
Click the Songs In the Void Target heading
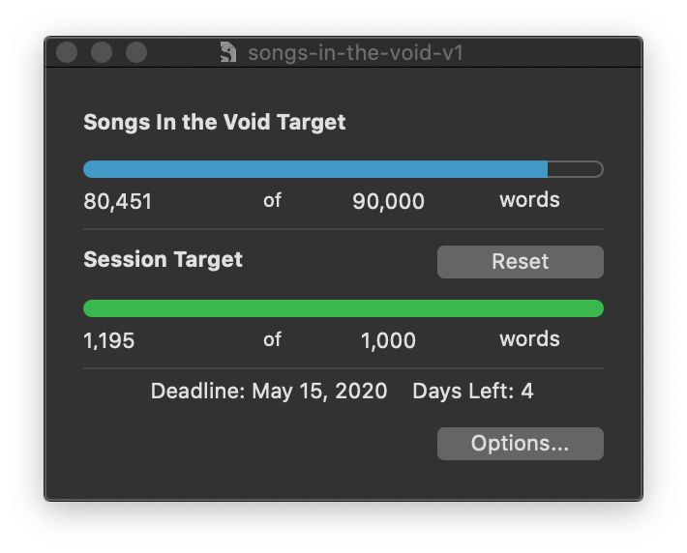pyautogui.click(x=214, y=123)
